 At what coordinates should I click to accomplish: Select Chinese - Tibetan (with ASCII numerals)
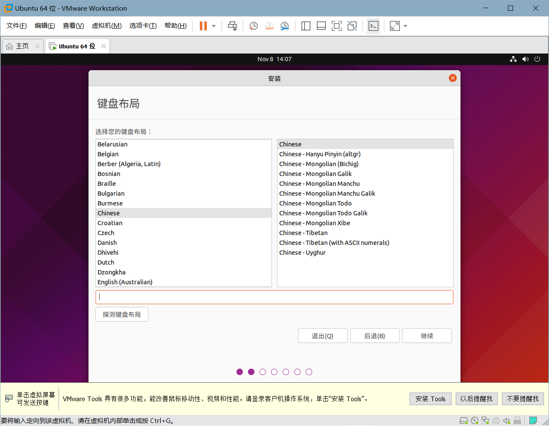[365, 243]
